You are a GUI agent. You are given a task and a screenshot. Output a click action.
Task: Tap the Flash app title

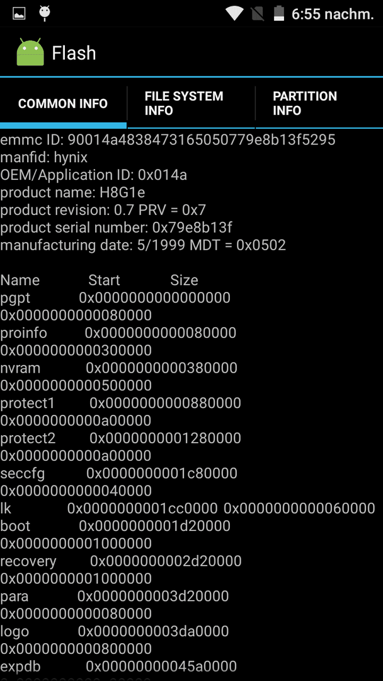coord(74,53)
